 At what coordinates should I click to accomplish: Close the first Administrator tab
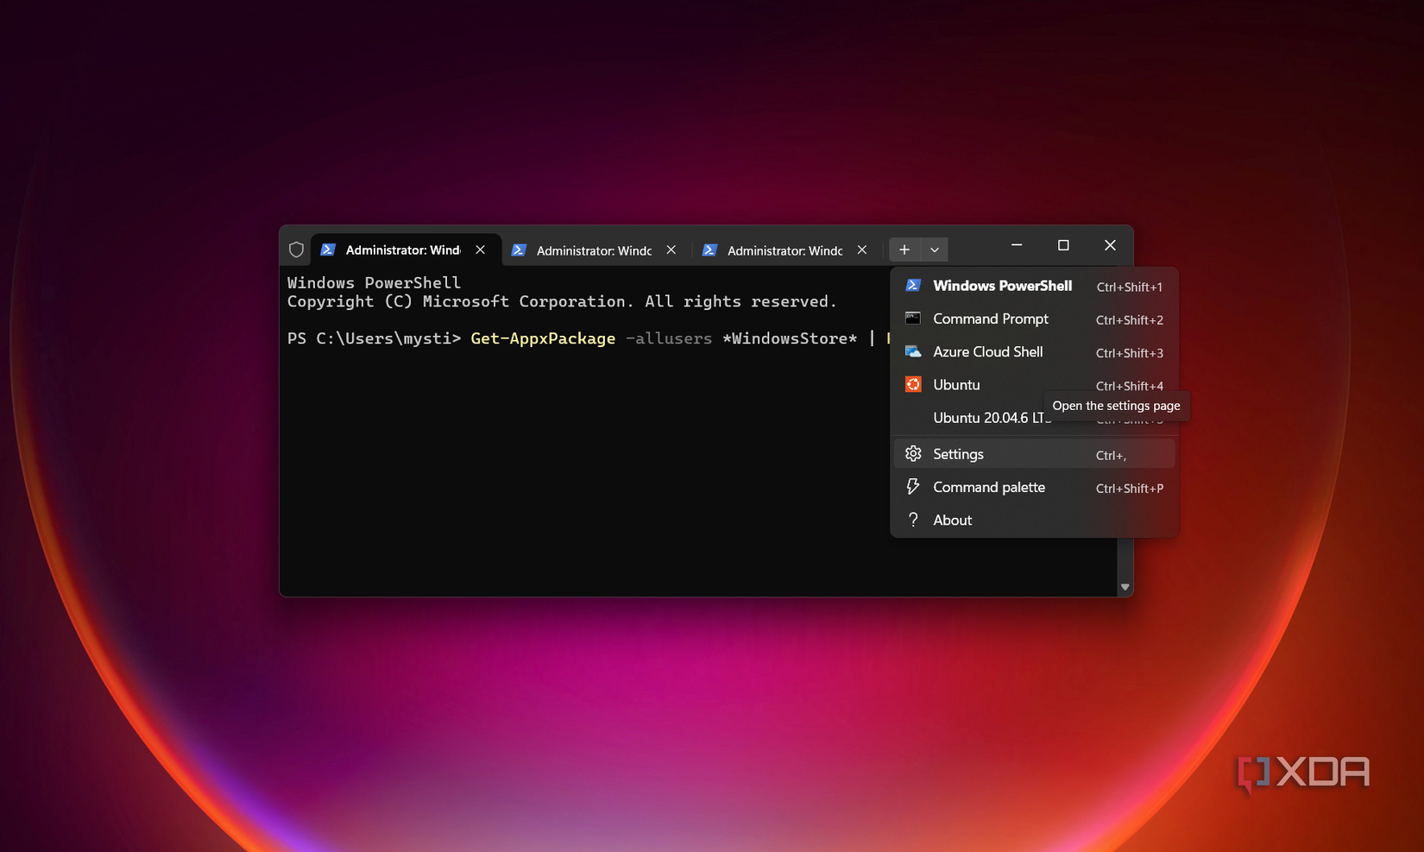click(481, 249)
